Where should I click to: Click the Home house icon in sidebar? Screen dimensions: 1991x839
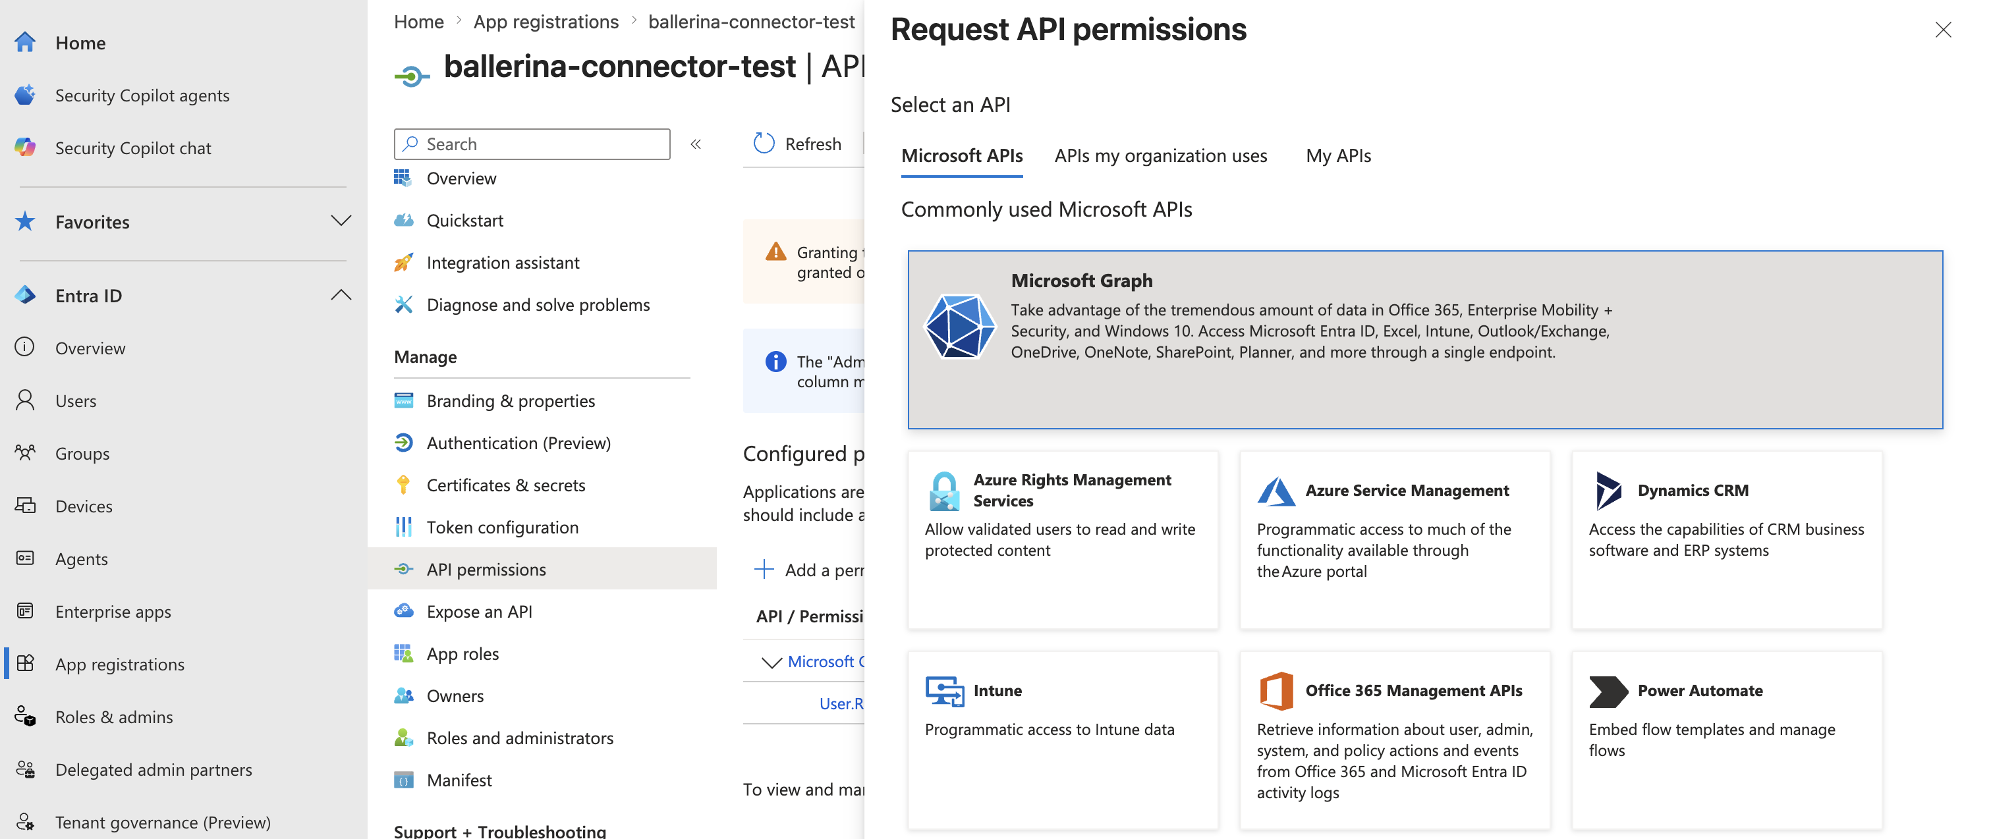[25, 43]
